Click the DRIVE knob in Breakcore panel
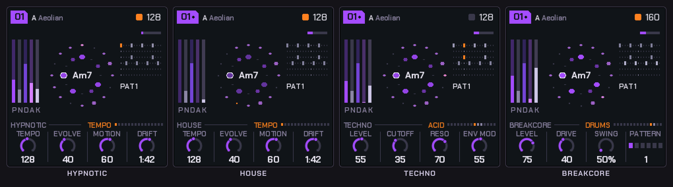The width and height of the screenshot is (673, 187). click(566, 145)
